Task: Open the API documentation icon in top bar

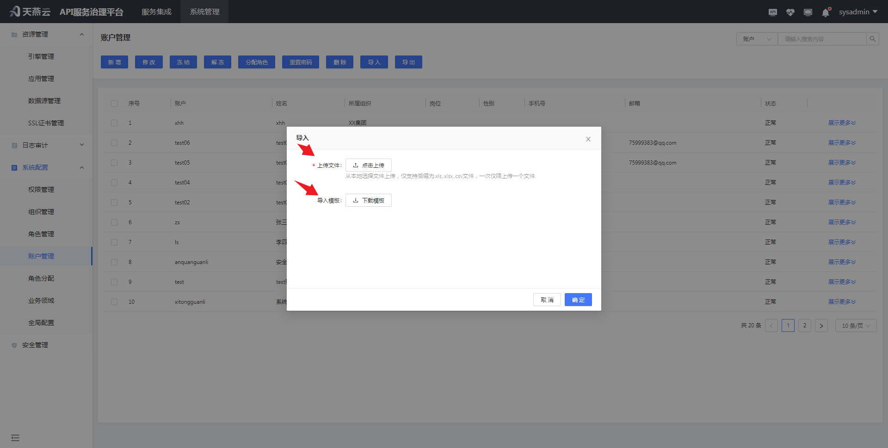Action: point(772,12)
